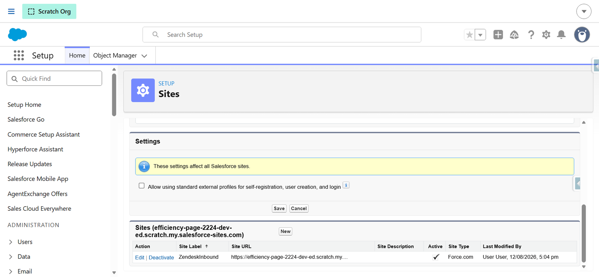The height and width of the screenshot is (277, 599).
Task: Open Sales Cloud Everywhere
Action: pos(39,208)
